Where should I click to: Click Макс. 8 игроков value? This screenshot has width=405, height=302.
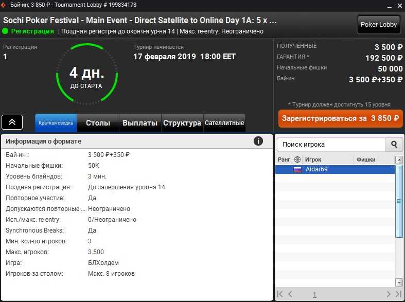111,274
